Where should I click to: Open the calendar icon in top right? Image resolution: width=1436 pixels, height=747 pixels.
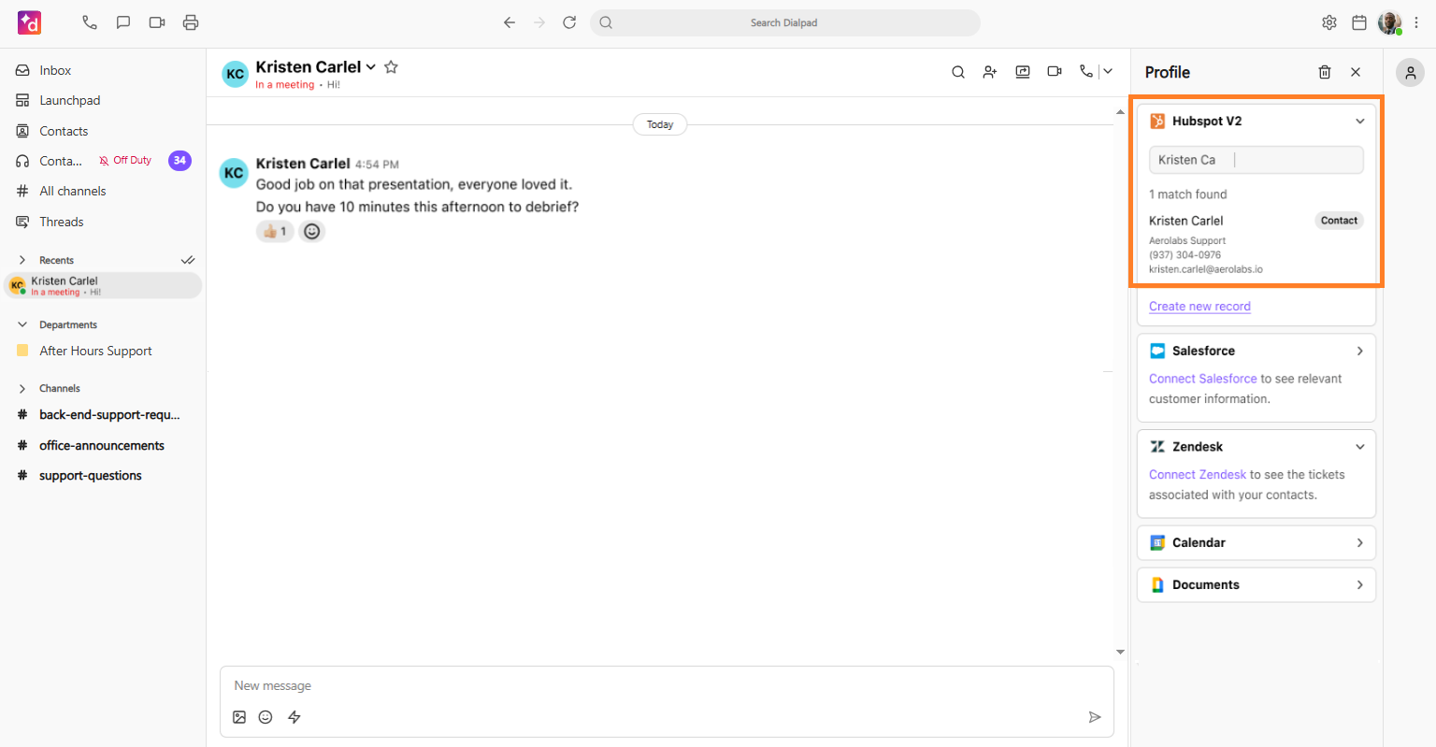[x=1359, y=22]
